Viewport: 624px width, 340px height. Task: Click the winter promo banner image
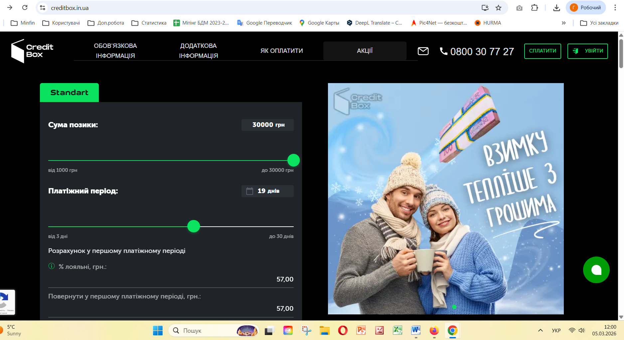click(446, 199)
